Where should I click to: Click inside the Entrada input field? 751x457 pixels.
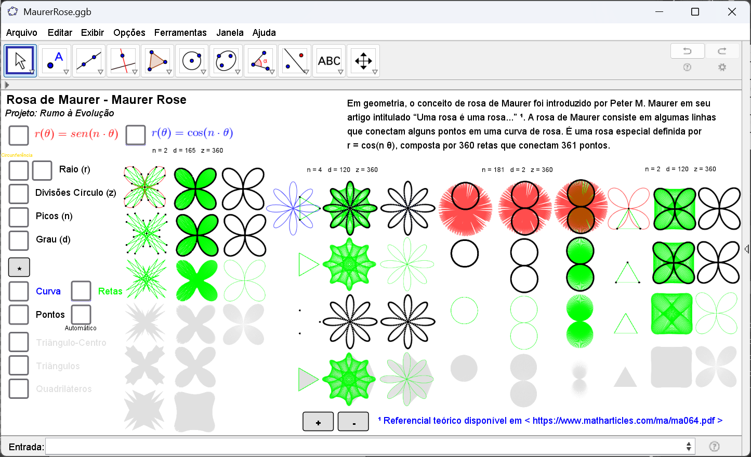(x=364, y=447)
